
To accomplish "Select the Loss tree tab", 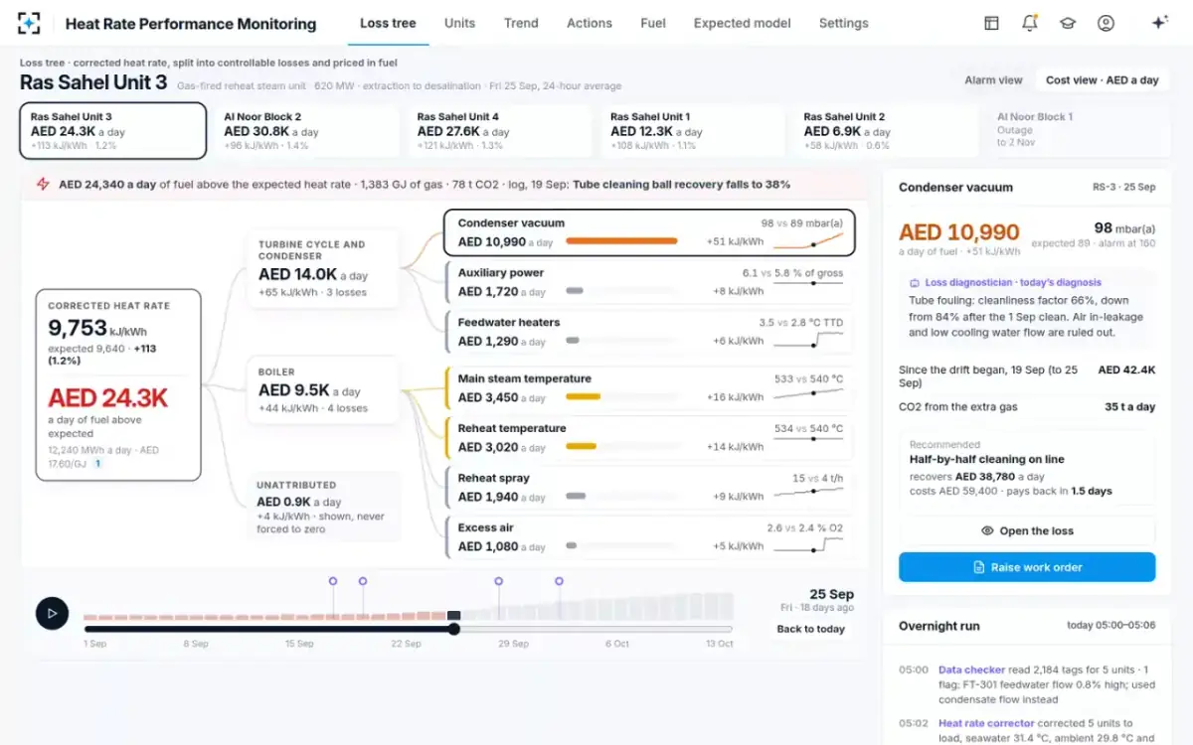I will [x=388, y=23].
